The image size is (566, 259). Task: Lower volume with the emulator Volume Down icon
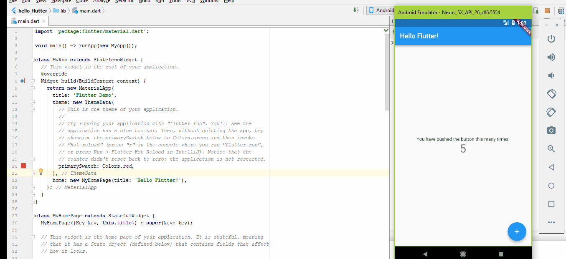551,75
